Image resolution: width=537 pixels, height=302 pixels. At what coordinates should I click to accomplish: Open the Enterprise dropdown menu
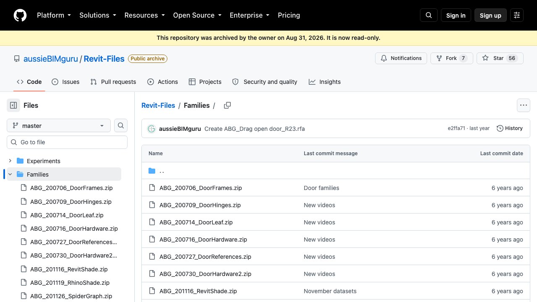[249, 15]
